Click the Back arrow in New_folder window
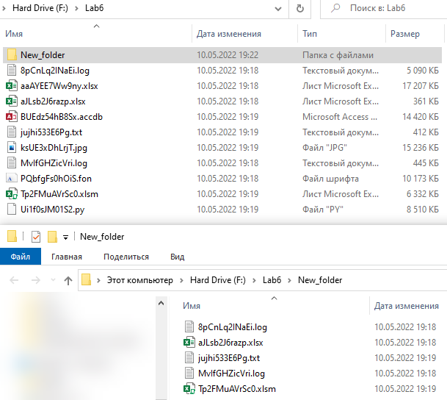The height and width of the screenshot is (400, 447). (14, 280)
